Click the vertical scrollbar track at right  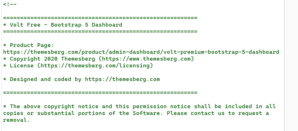291,65
